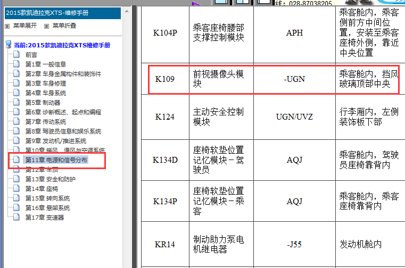Click the 制动助力泵电机继电器 cell

tap(221, 244)
